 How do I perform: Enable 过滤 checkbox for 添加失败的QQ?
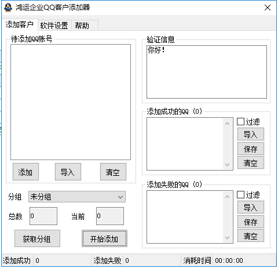[240, 195]
